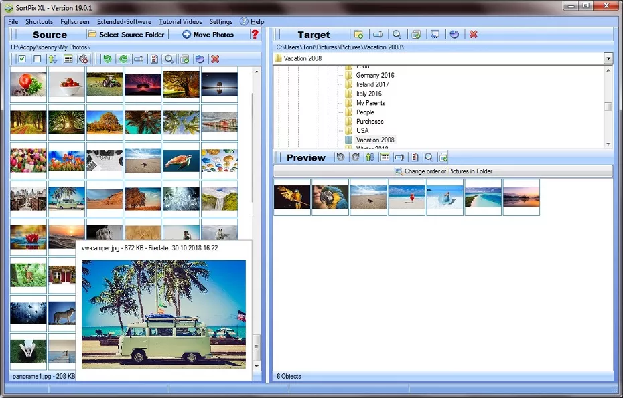
Task: Click the sort arrows icon in Preview toolbar
Action: 370,157
